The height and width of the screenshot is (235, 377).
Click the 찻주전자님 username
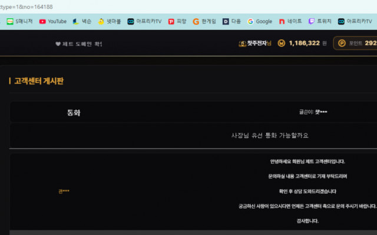coord(259,43)
